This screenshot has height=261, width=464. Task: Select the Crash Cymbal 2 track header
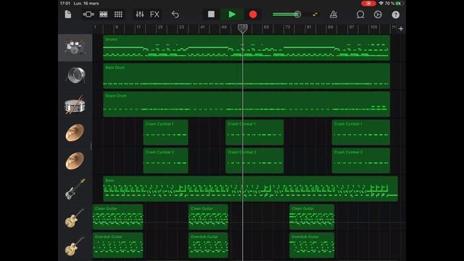tap(75, 160)
